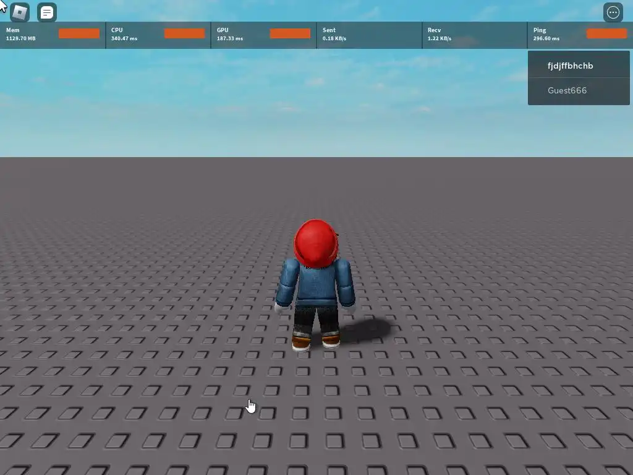Click the orange CPU usage bar

point(184,33)
